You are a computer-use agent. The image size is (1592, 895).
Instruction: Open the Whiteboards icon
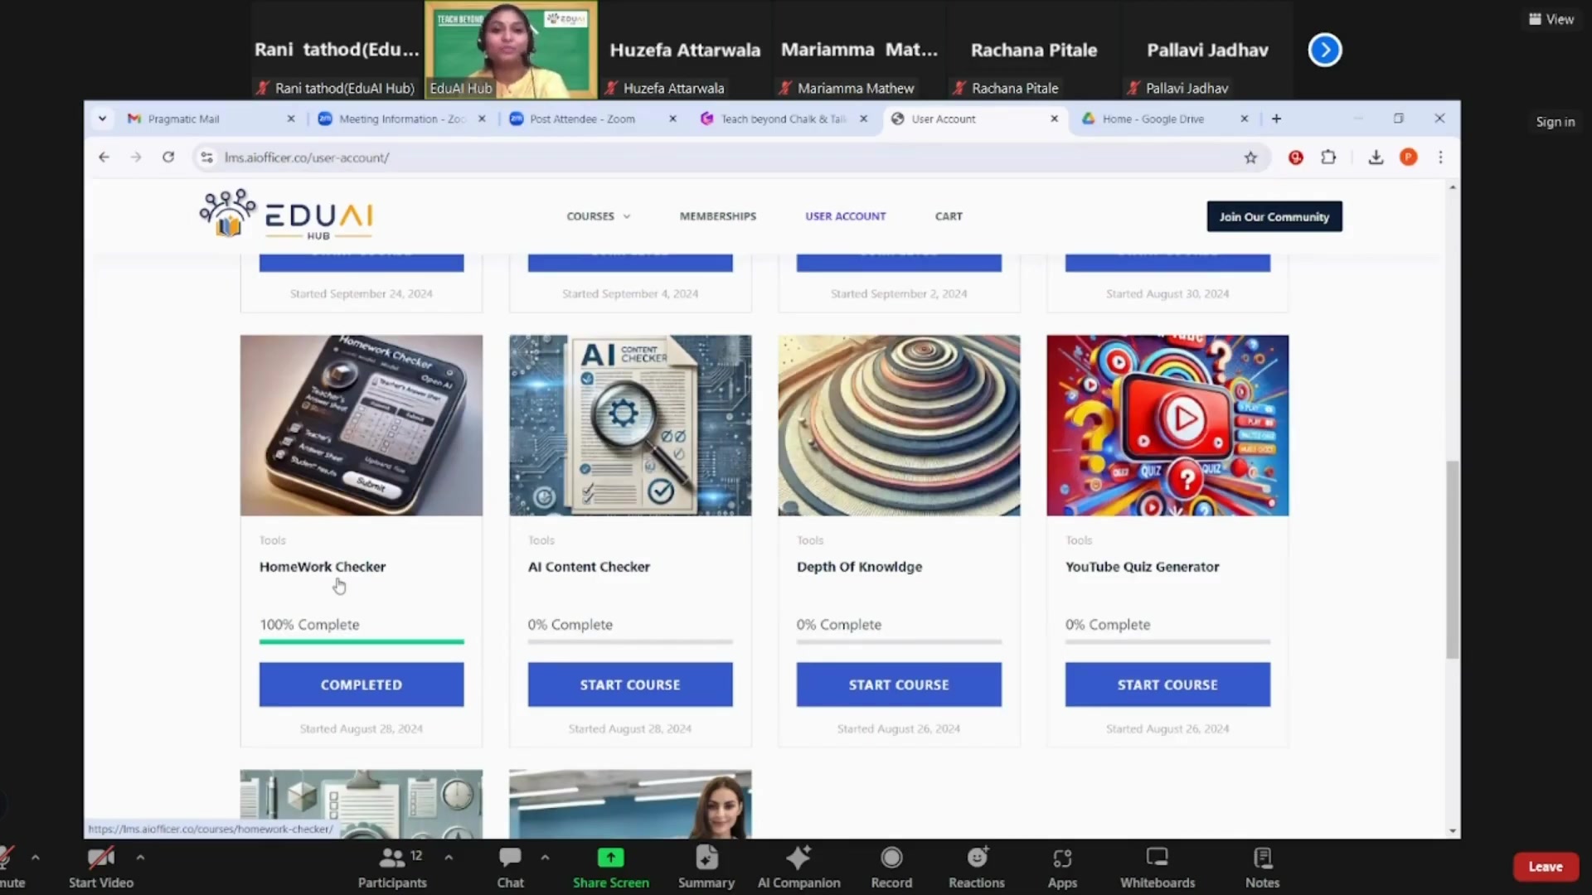(x=1157, y=858)
